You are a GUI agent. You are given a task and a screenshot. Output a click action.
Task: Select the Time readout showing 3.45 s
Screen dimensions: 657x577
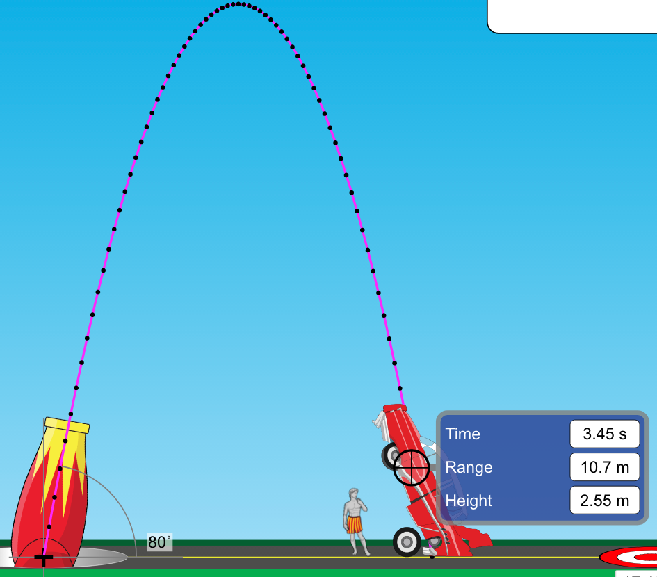(603, 434)
